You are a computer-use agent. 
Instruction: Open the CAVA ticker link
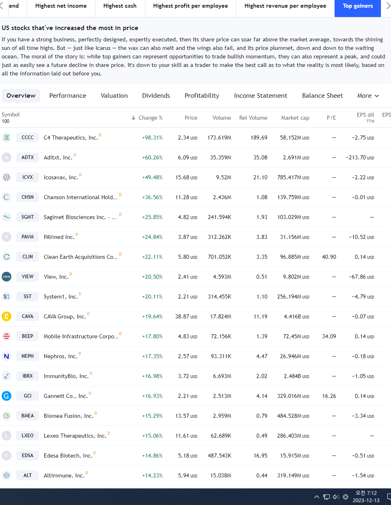(28, 316)
